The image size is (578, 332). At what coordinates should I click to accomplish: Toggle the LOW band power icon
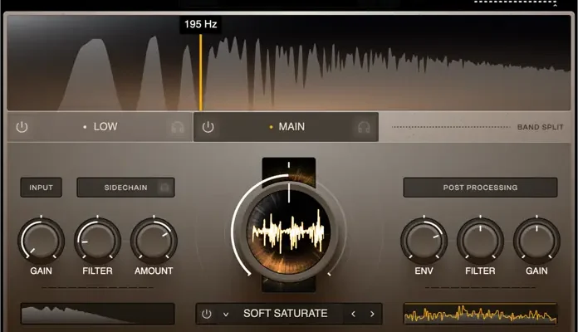coord(22,127)
